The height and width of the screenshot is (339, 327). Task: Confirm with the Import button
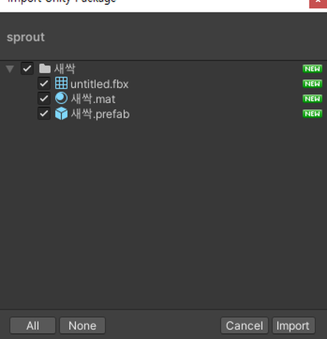click(294, 325)
